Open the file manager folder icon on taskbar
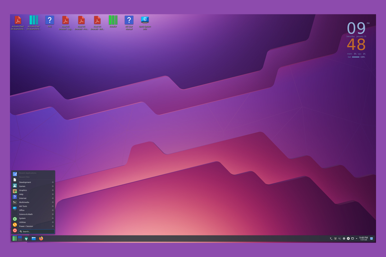The width and height of the screenshot is (386, 257). [x=34, y=238]
